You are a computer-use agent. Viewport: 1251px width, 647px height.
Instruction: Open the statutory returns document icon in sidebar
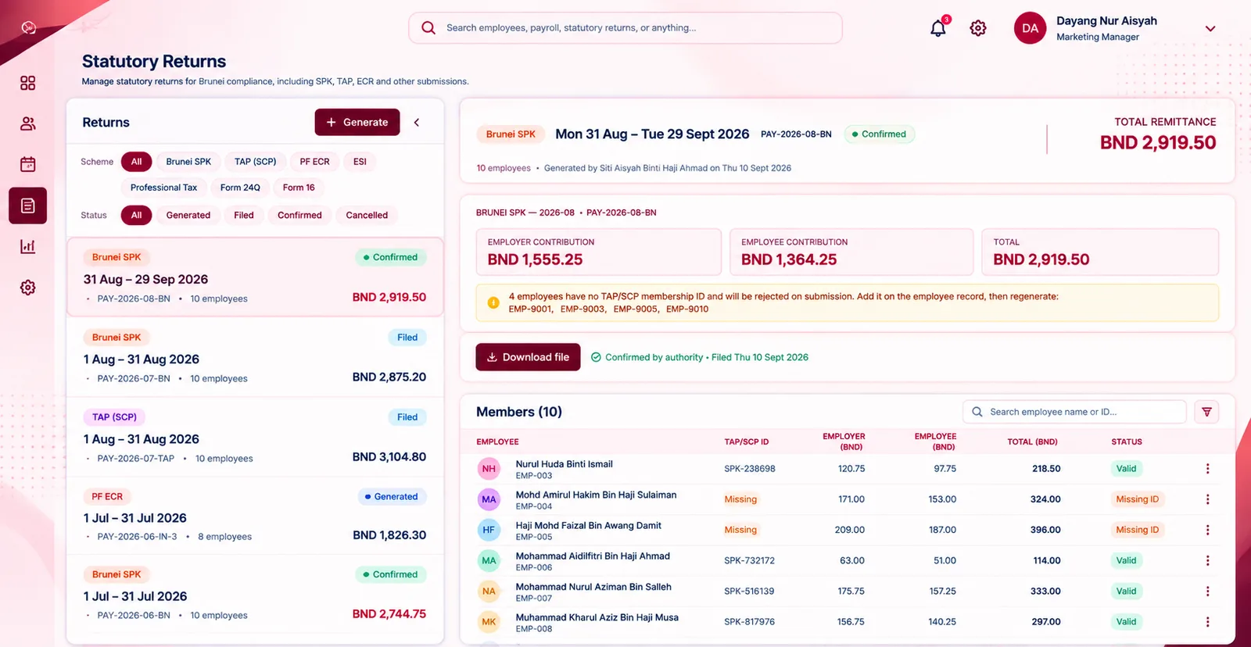click(x=27, y=206)
